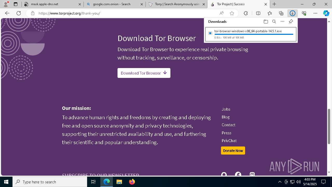Open the Favorites list icon

(x=270, y=13)
